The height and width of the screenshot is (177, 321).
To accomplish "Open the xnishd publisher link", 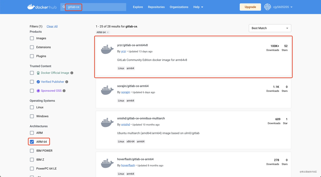I will pyautogui.click(x=125, y=125).
